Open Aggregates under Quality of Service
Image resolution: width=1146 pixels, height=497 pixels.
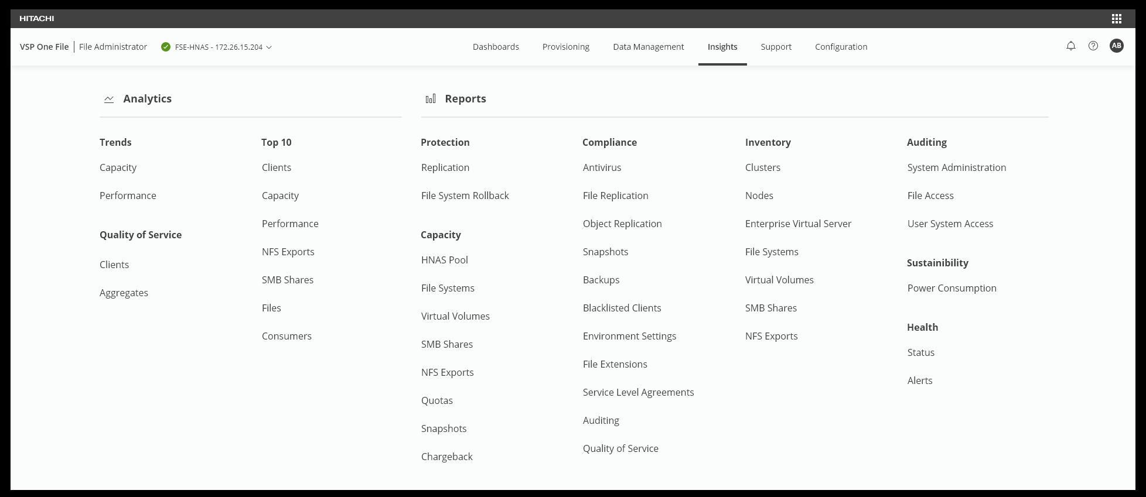124,293
